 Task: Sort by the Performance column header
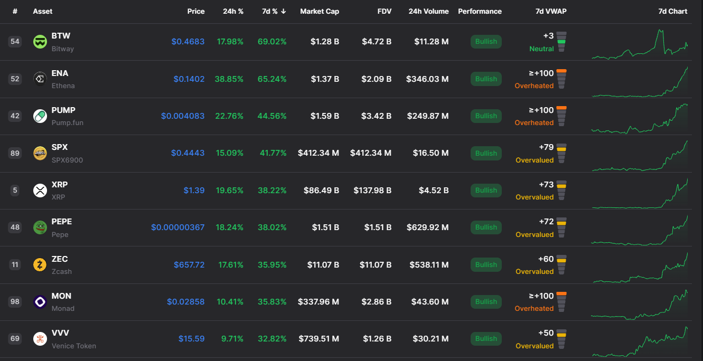480,11
